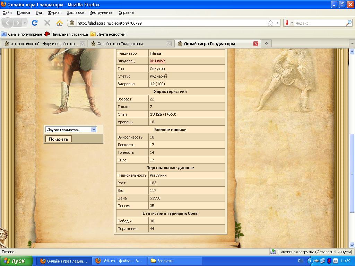Click the Stop loading icon
The height and width of the screenshot is (266, 355).
pyautogui.click(x=47, y=23)
